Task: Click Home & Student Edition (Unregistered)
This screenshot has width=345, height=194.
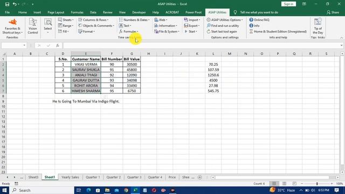Action: (x=278, y=31)
